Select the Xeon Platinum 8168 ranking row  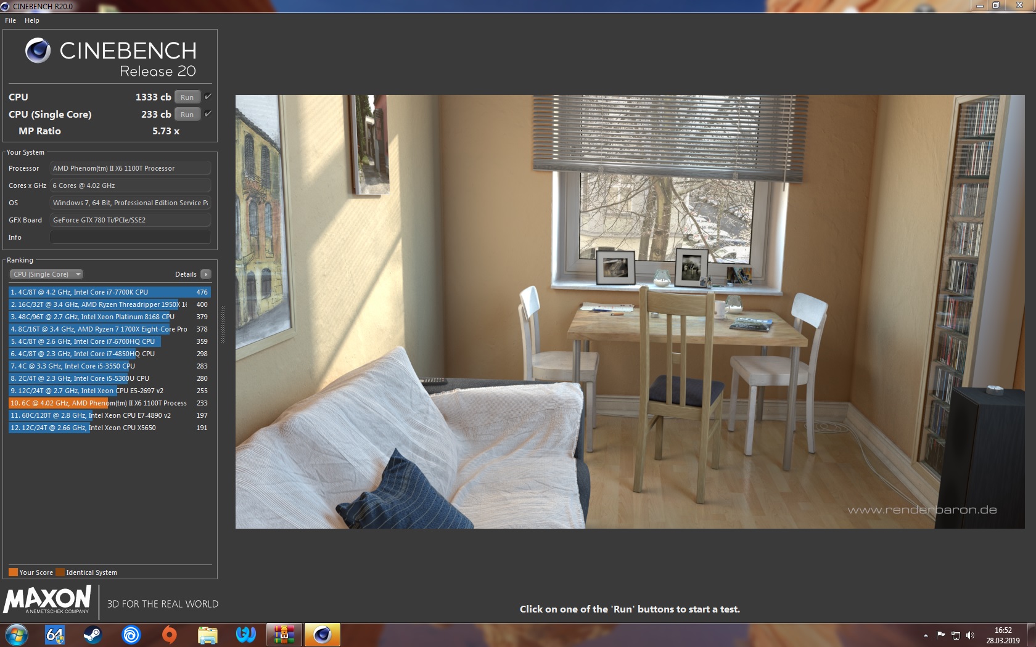[110, 317]
